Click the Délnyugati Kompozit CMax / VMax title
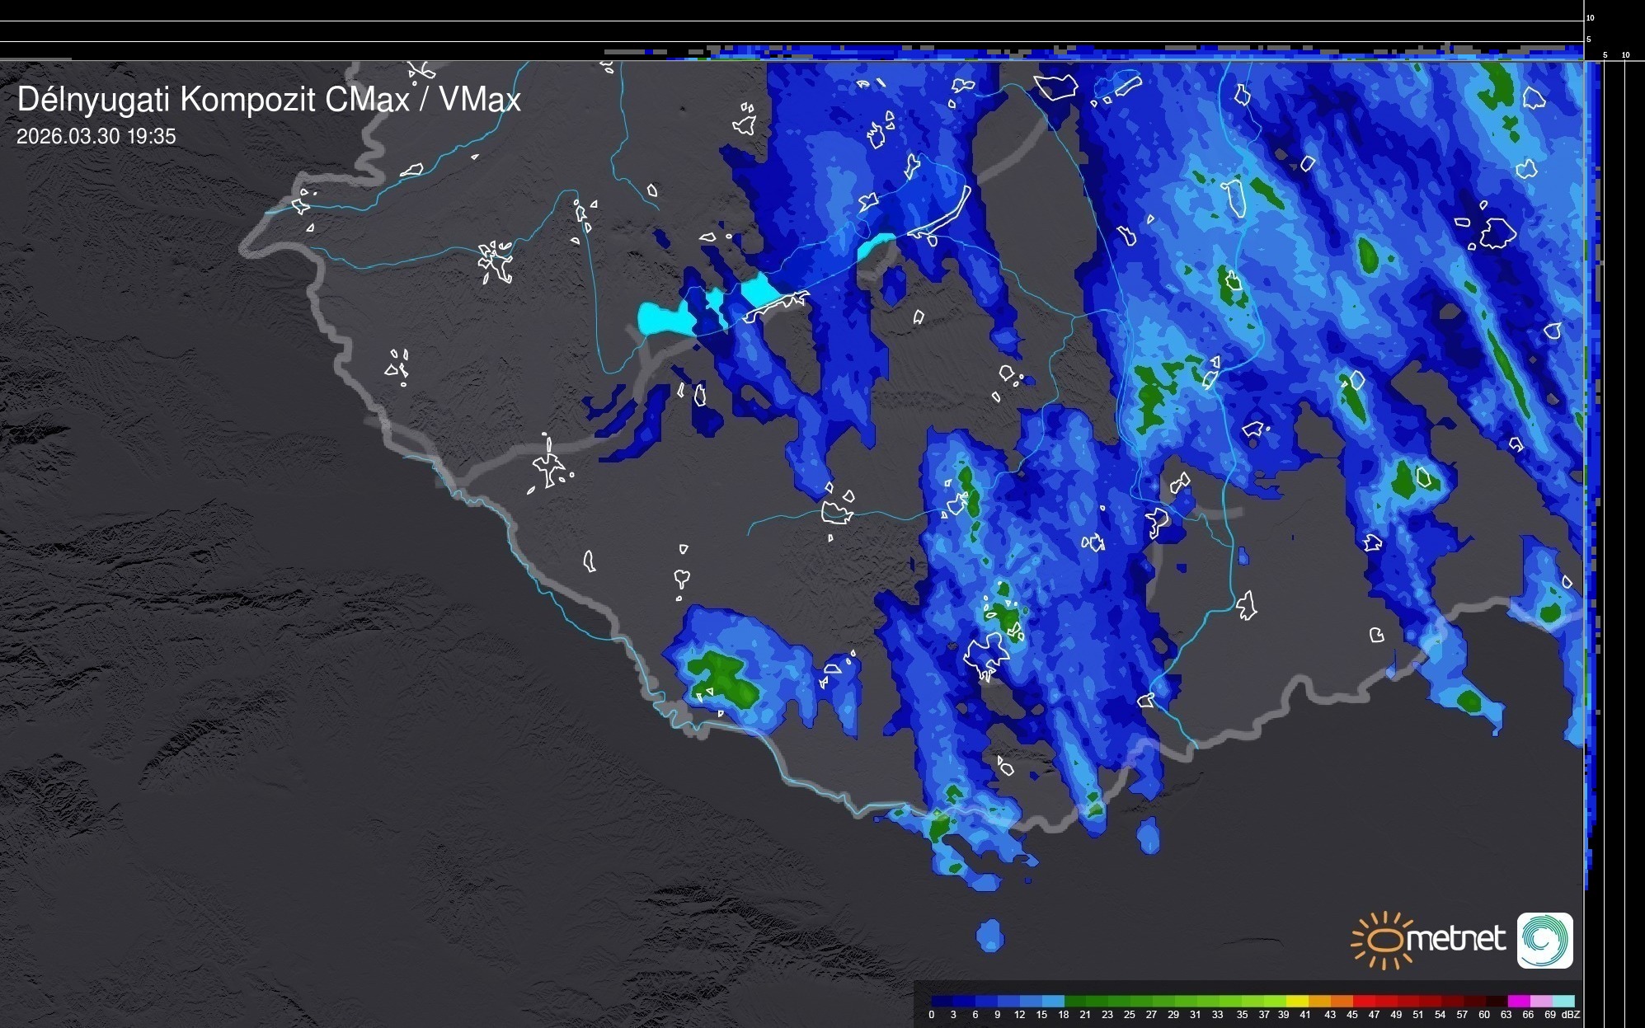Viewport: 1645px width, 1028px height. (x=269, y=100)
